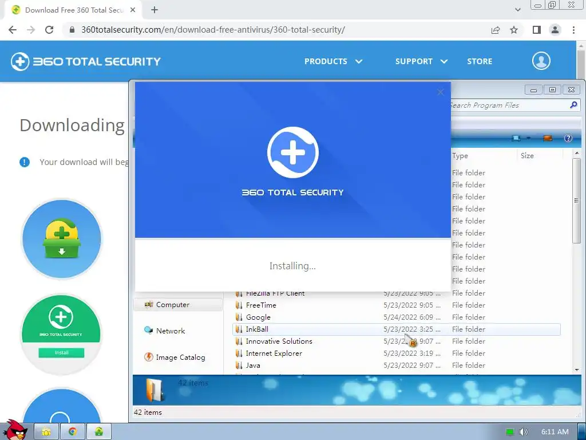Switch to Chrome in the taskbar
The height and width of the screenshot is (440, 586).
pos(73,432)
